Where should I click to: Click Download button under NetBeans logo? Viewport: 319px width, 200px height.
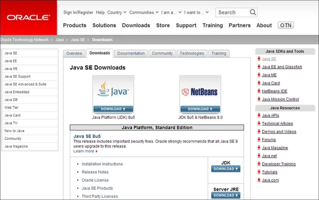200,109
